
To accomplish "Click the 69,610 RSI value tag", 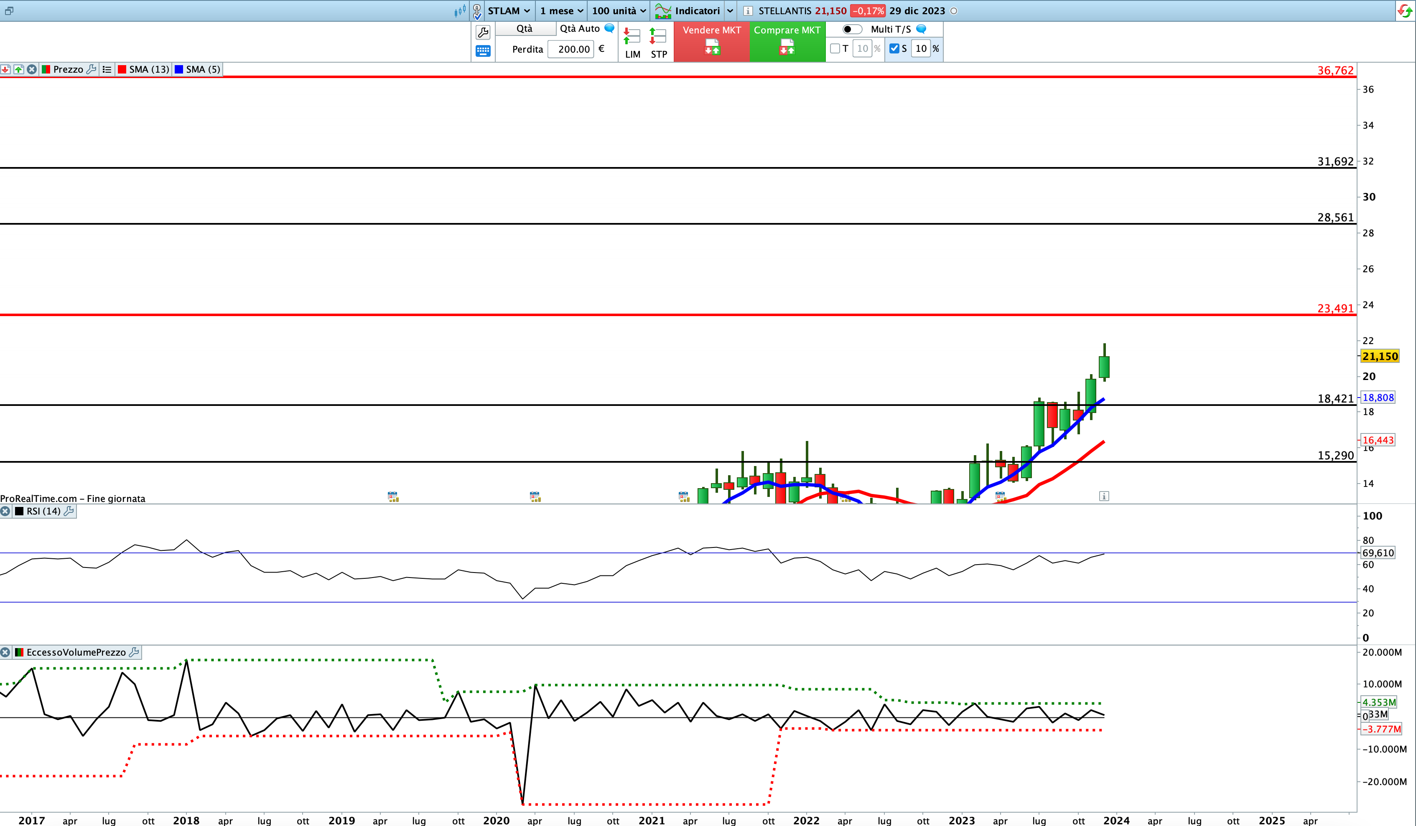I will [x=1378, y=552].
